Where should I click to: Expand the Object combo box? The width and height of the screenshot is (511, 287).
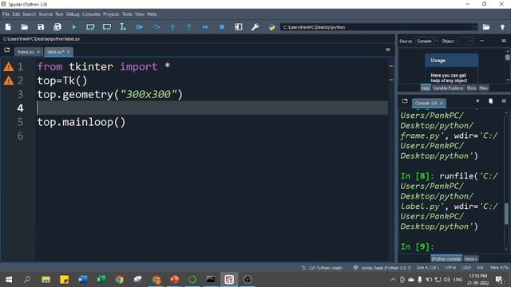pos(465,41)
